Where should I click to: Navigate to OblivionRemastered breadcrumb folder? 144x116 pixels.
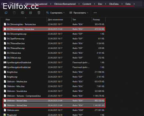coord(65,4)
